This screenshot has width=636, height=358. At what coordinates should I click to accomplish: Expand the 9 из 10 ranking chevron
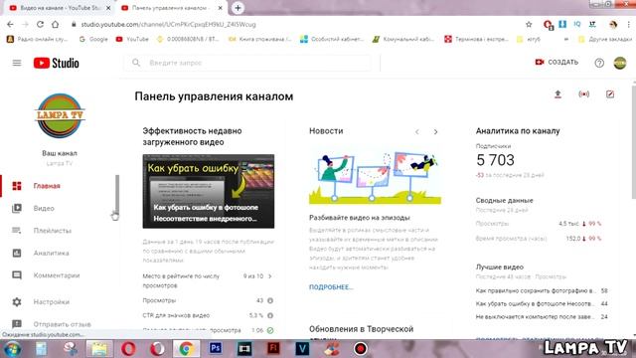270,276
